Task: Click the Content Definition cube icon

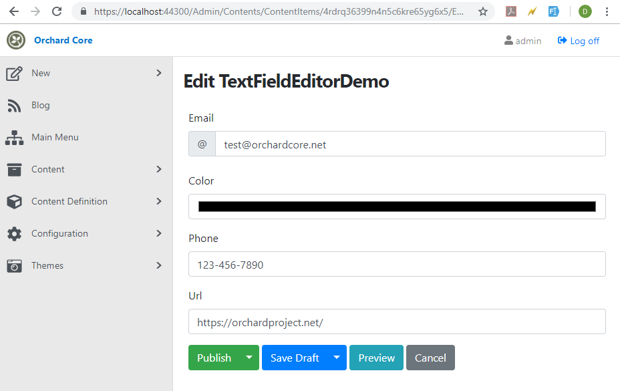Action: (x=14, y=201)
